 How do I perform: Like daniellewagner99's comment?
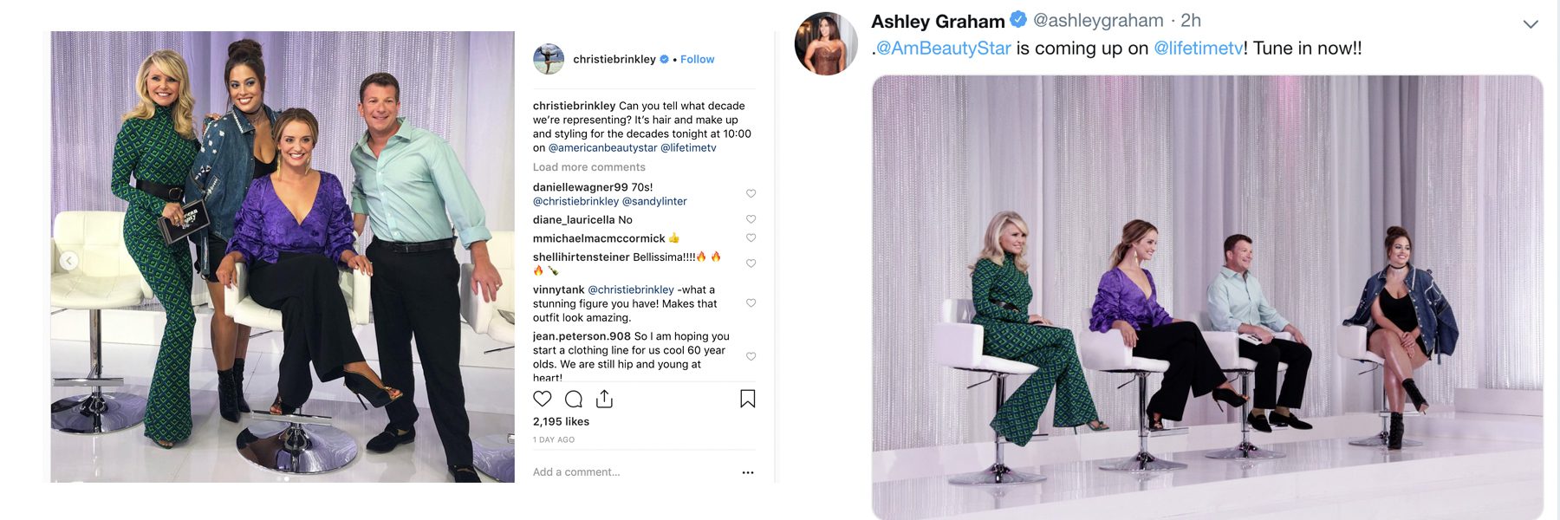[751, 193]
